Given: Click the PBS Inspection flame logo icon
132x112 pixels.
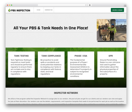Looking at the screenshot, I should coord(9,10).
